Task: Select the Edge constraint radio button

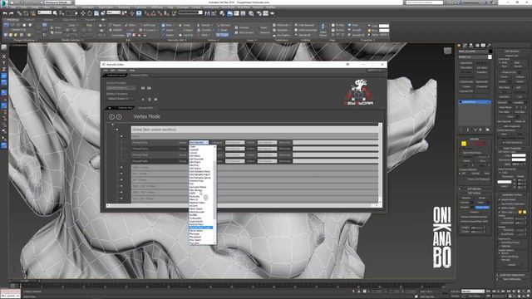Action: pos(512,63)
